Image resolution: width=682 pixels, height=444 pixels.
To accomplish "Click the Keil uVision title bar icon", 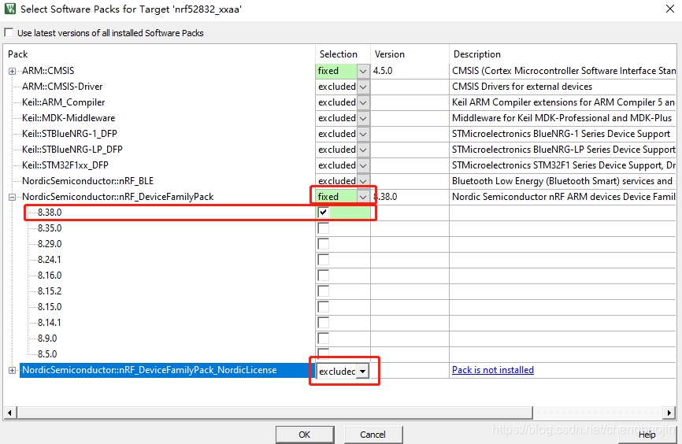I will coord(10,8).
